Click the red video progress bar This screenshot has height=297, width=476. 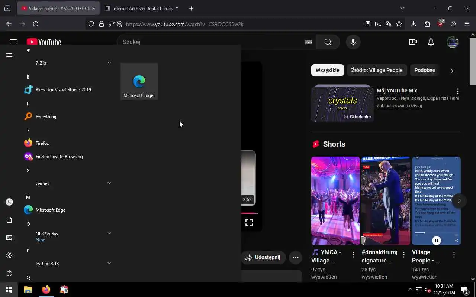[x=249, y=213]
